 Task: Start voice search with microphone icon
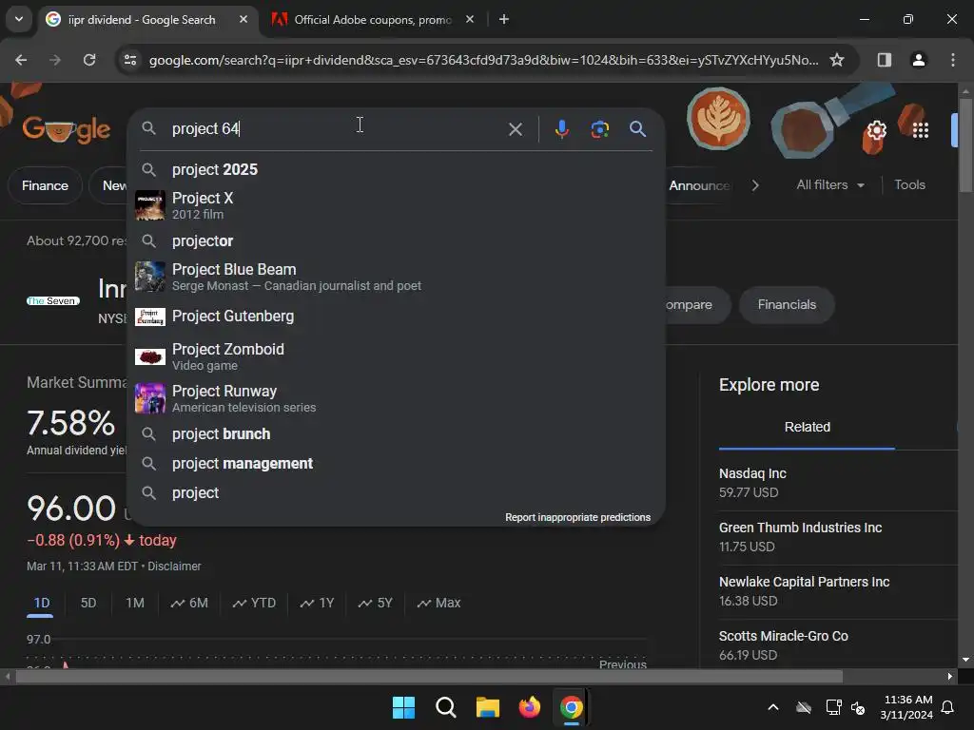(561, 129)
